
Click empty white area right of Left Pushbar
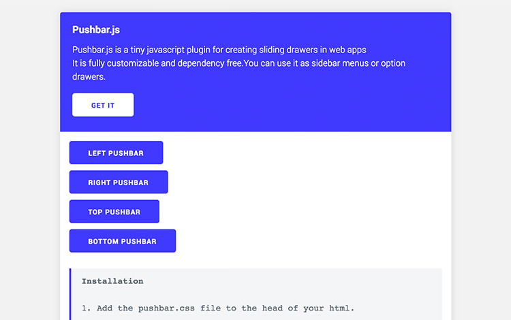tap(307, 153)
